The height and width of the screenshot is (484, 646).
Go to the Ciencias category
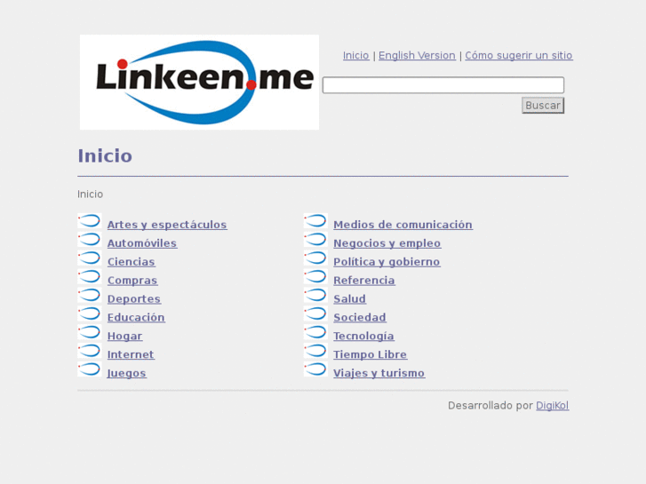pos(131,262)
